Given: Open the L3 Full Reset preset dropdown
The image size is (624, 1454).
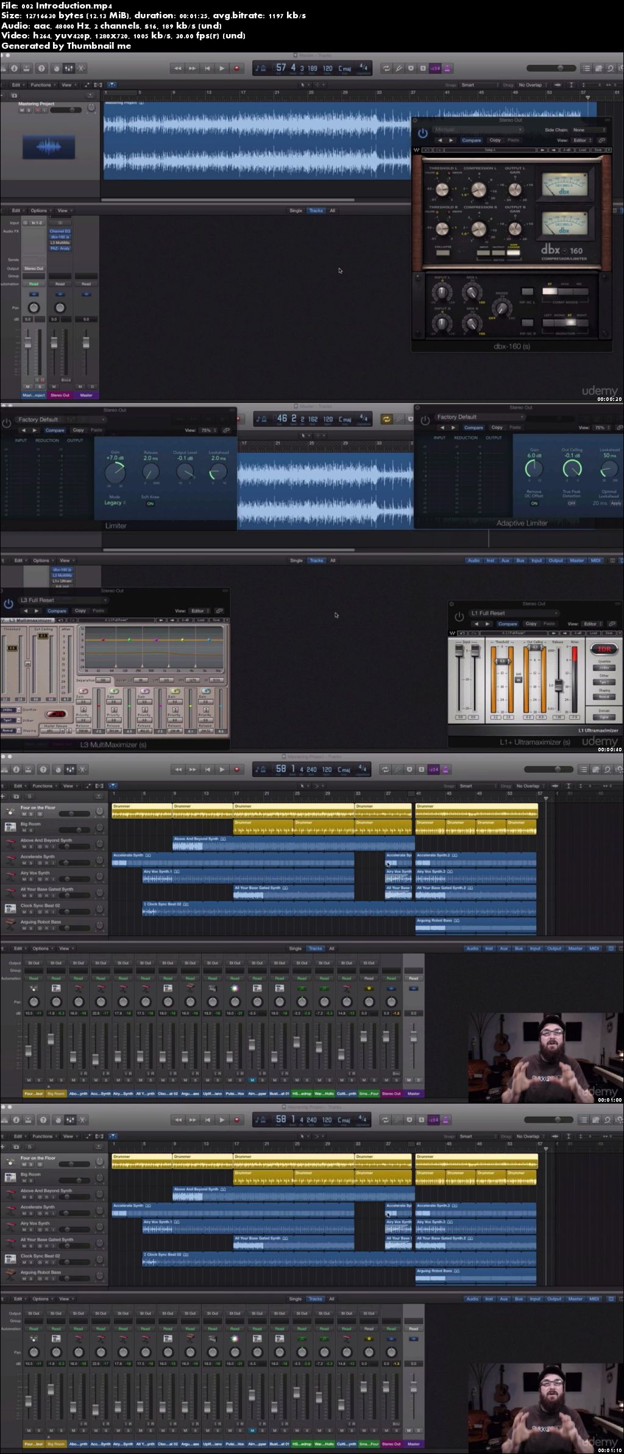Looking at the screenshot, I should (x=62, y=600).
